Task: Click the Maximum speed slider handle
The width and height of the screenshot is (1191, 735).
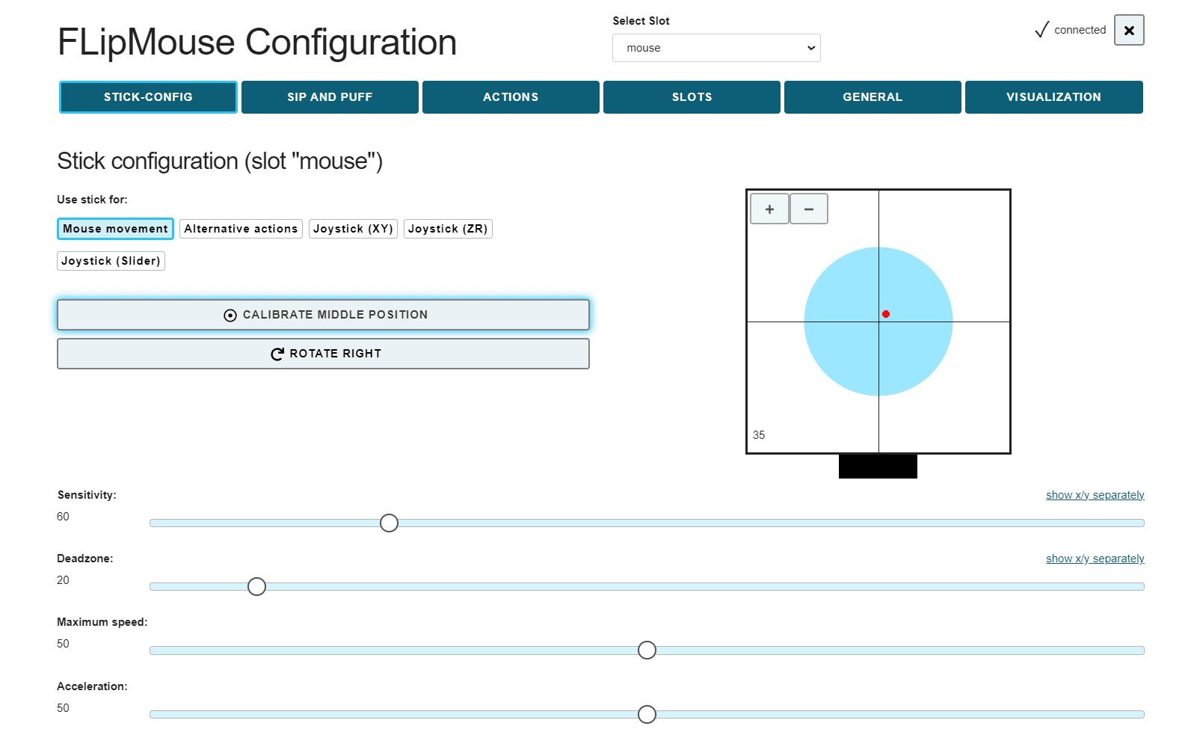Action: (x=647, y=650)
